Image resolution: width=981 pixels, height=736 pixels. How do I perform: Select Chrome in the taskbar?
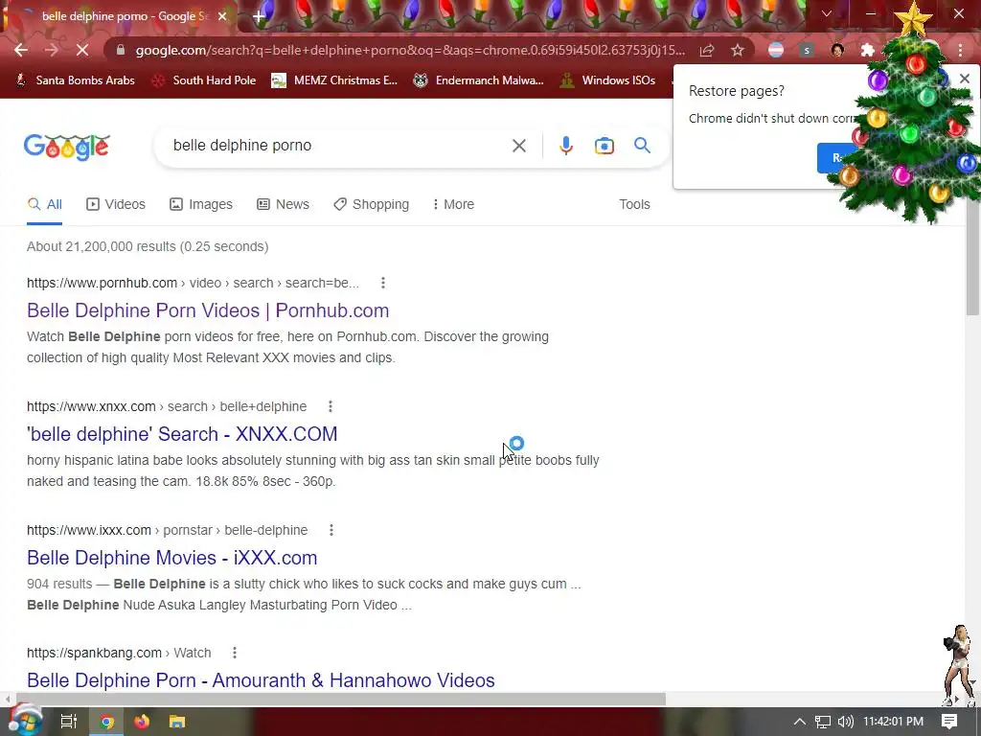[x=107, y=722]
